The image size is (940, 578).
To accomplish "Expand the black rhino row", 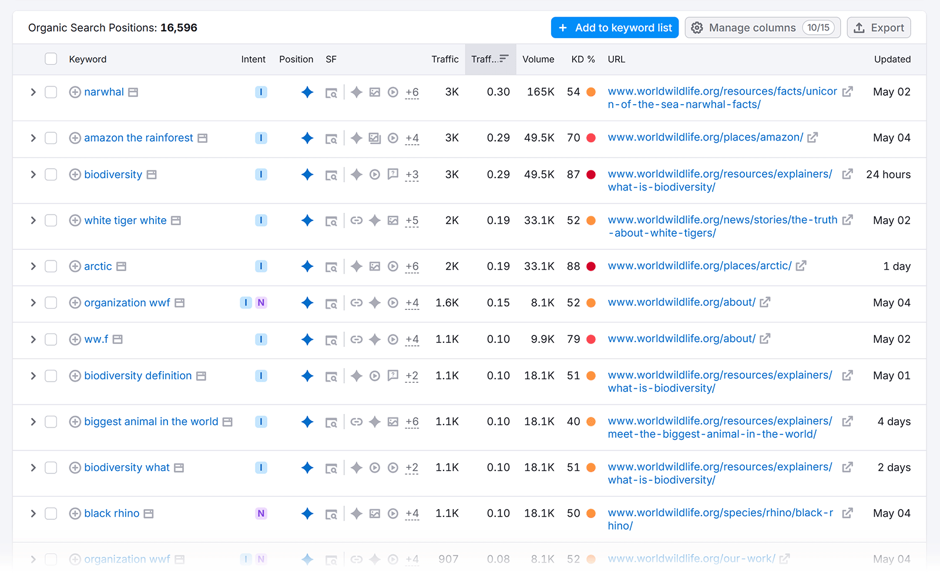I will click(33, 513).
